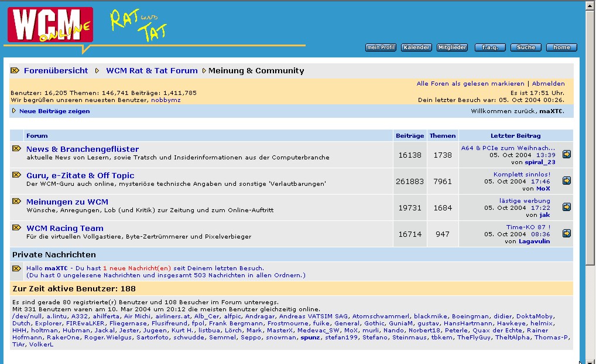Click the new-posts icon beside News & Branchengeflüster
This screenshot has height=364, width=596.
point(16,148)
